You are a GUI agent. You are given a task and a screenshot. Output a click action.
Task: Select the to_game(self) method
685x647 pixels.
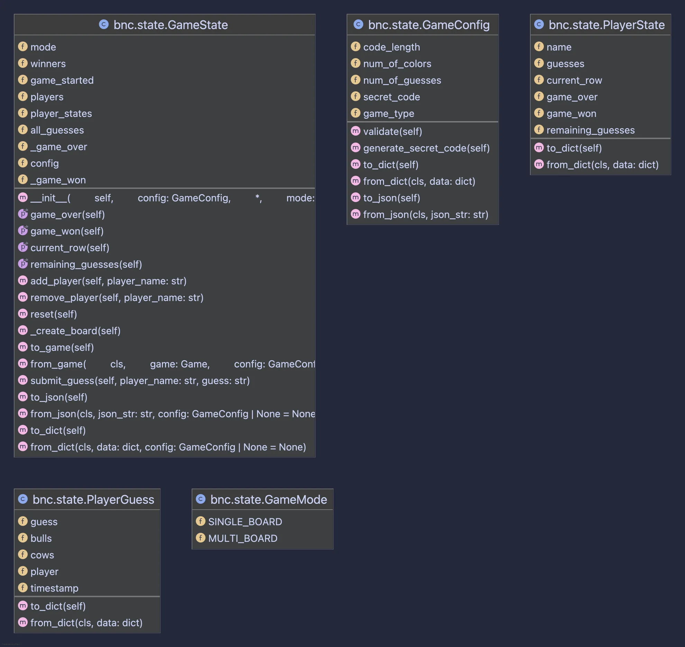pyautogui.click(x=62, y=347)
